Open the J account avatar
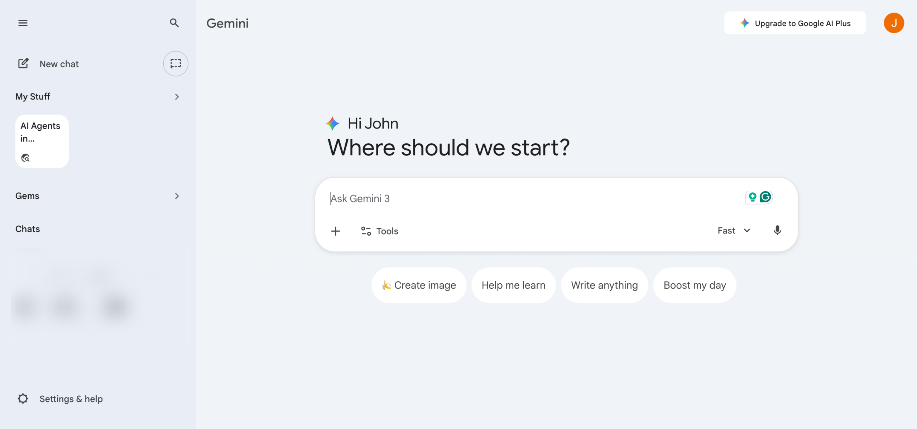This screenshot has width=917, height=429. pyautogui.click(x=894, y=23)
